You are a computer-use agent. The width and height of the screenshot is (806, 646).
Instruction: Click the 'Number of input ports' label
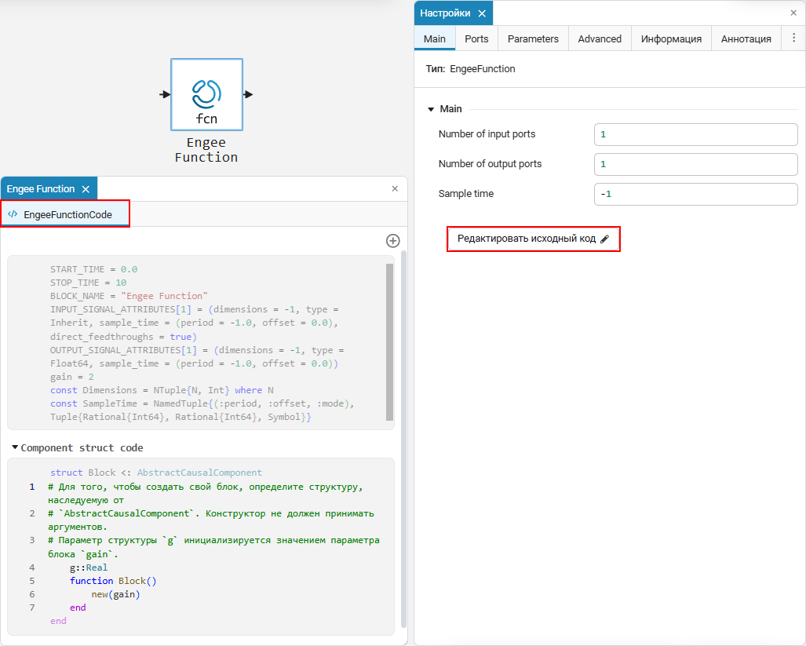tap(487, 134)
